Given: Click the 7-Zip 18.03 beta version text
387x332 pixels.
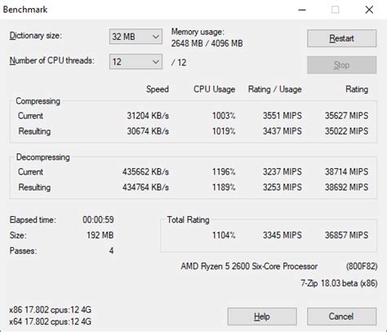Looking at the screenshot, I should (x=339, y=283).
